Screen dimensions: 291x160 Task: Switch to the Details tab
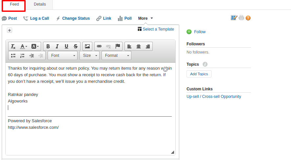(x=40, y=4)
